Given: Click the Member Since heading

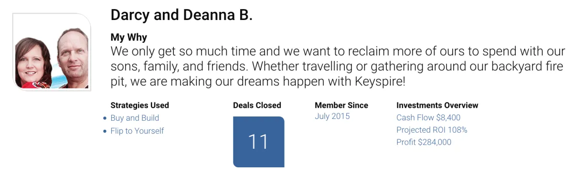Looking at the screenshot, I should 341,106.
